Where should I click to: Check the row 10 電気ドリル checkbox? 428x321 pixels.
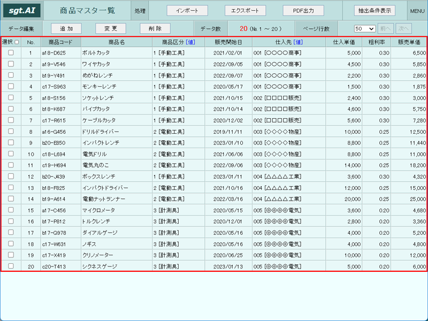point(11,154)
